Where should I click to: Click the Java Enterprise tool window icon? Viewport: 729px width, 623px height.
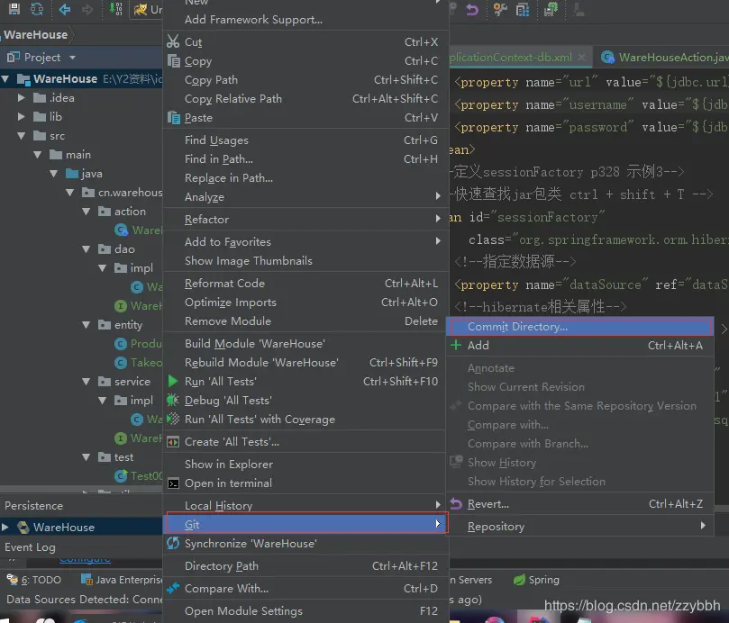87,579
